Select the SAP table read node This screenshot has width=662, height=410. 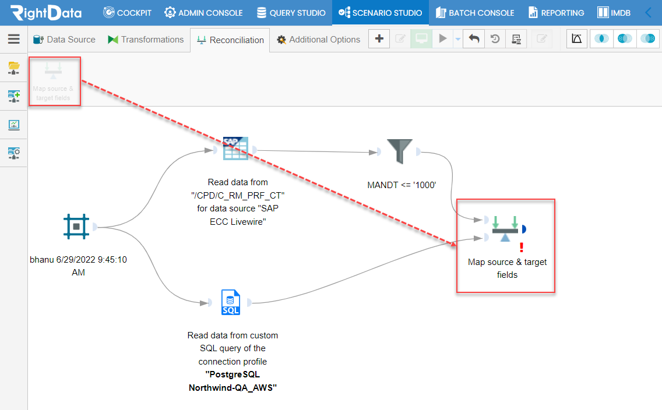(235, 149)
